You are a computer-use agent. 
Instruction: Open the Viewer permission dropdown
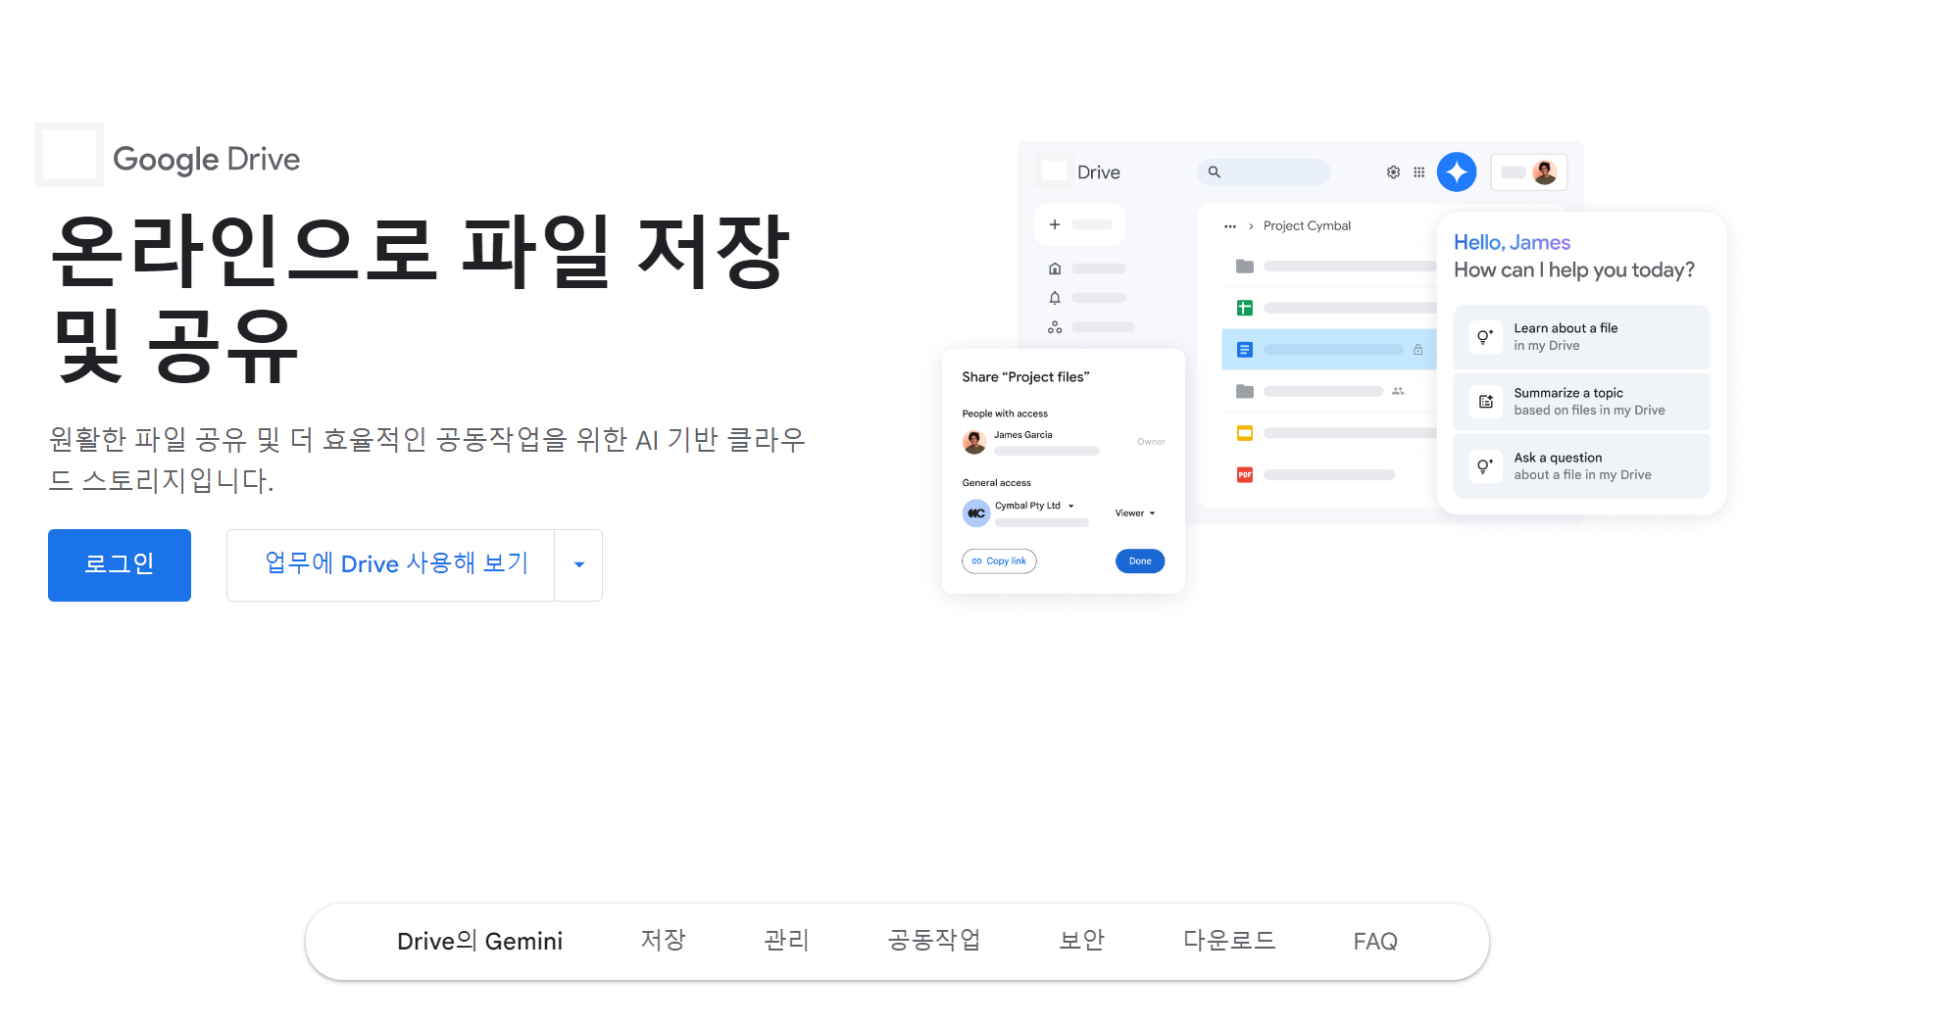1135,513
